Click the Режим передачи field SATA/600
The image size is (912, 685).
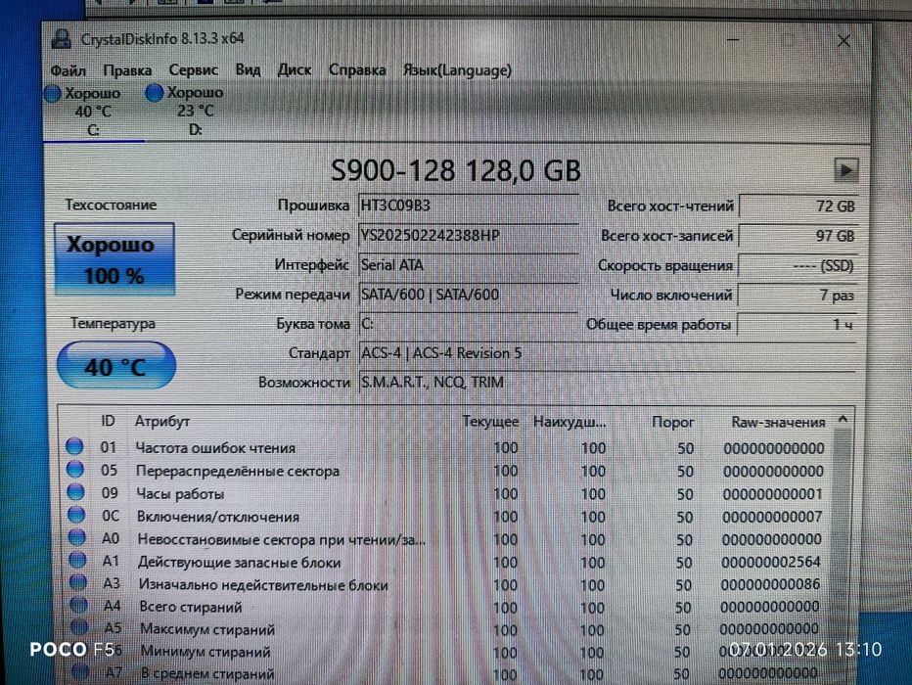pyautogui.click(x=468, y=295)
